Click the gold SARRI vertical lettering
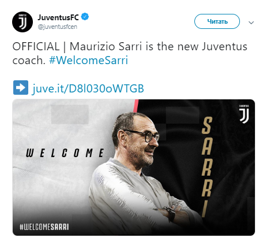 (207, 167)
